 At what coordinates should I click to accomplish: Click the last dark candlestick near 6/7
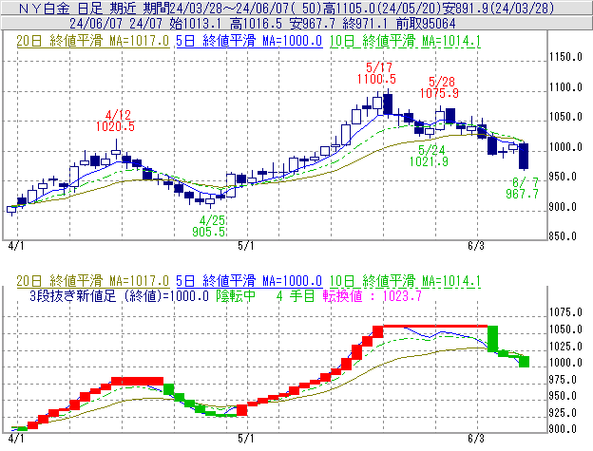pos(524,156)
